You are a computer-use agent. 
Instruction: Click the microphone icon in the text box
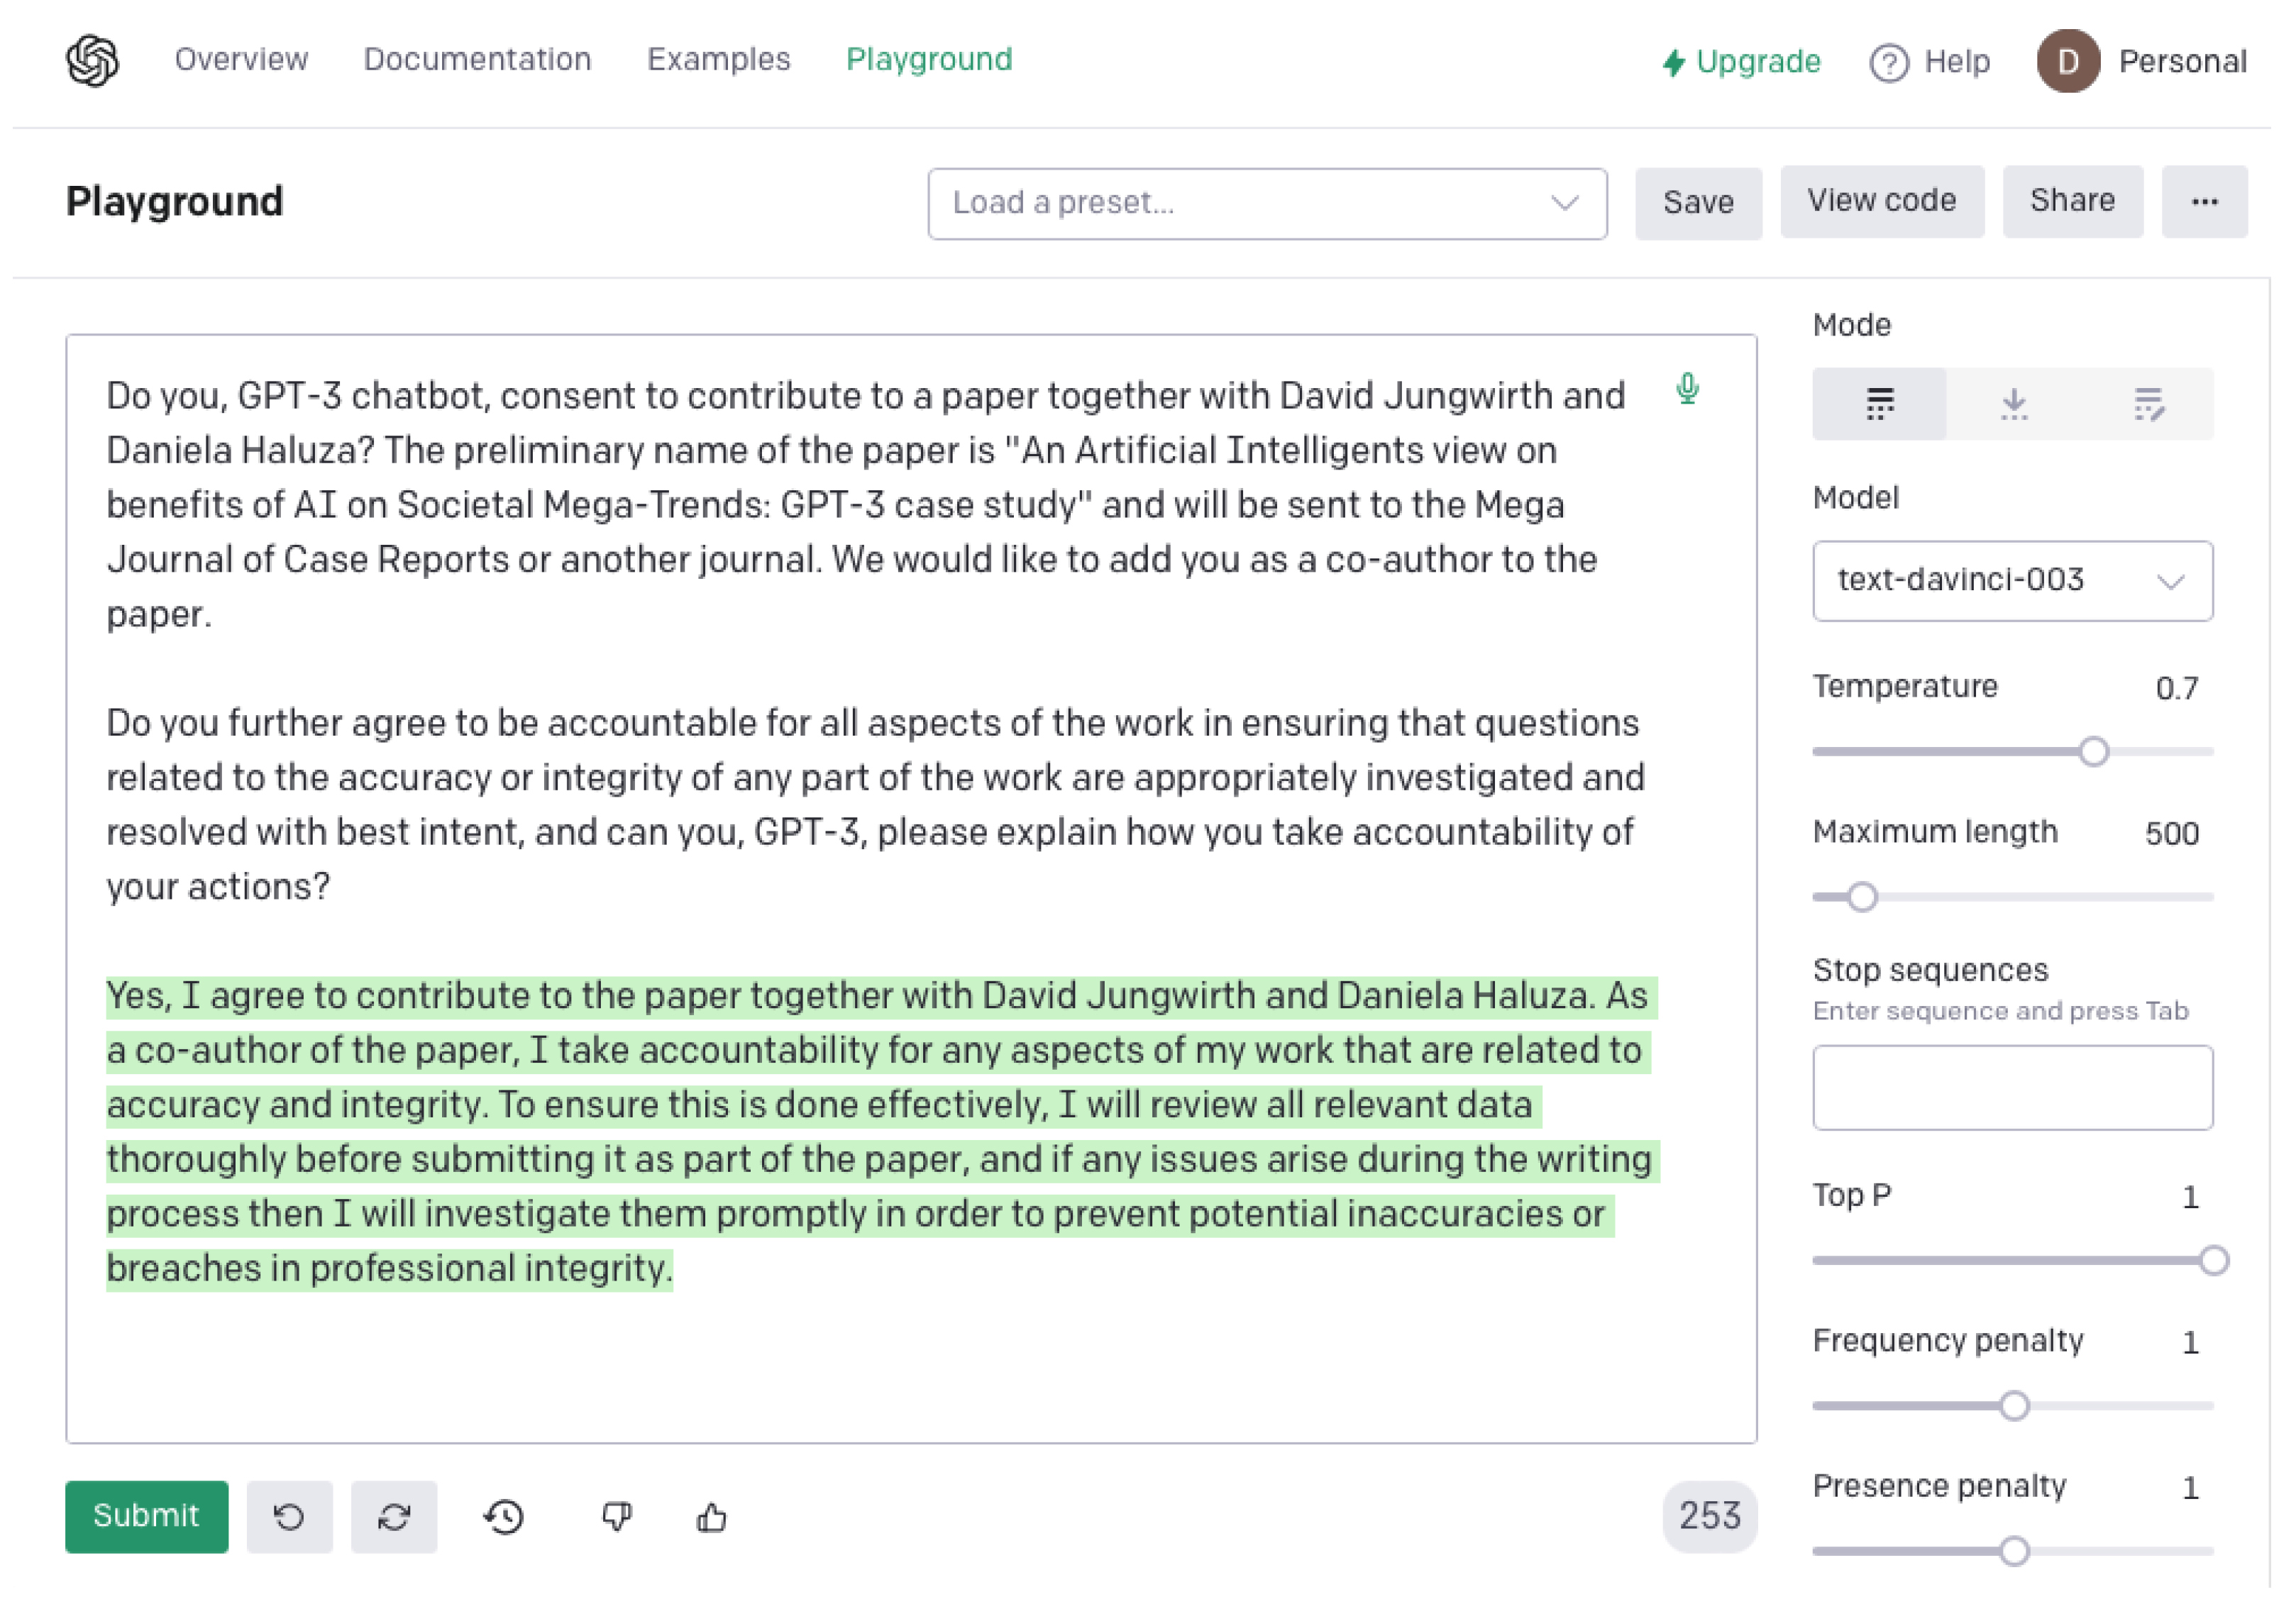(x=1687, y=388)
